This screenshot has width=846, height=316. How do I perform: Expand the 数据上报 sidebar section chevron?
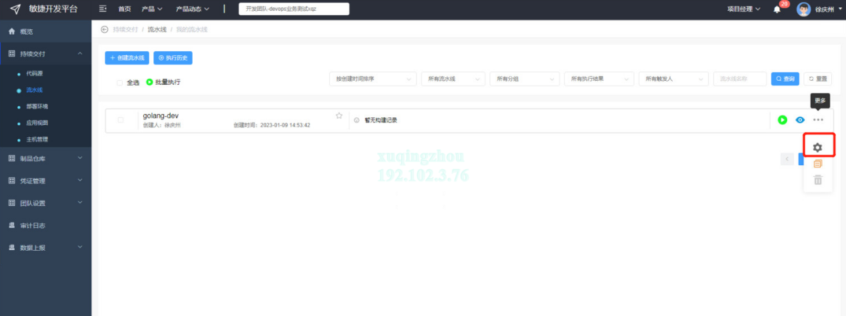80,247
